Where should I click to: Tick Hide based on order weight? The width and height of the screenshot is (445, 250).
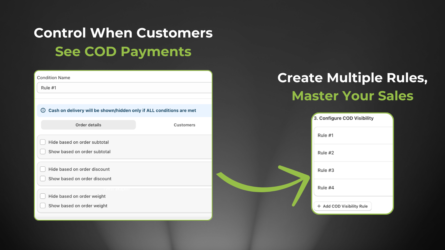[43, 196]
